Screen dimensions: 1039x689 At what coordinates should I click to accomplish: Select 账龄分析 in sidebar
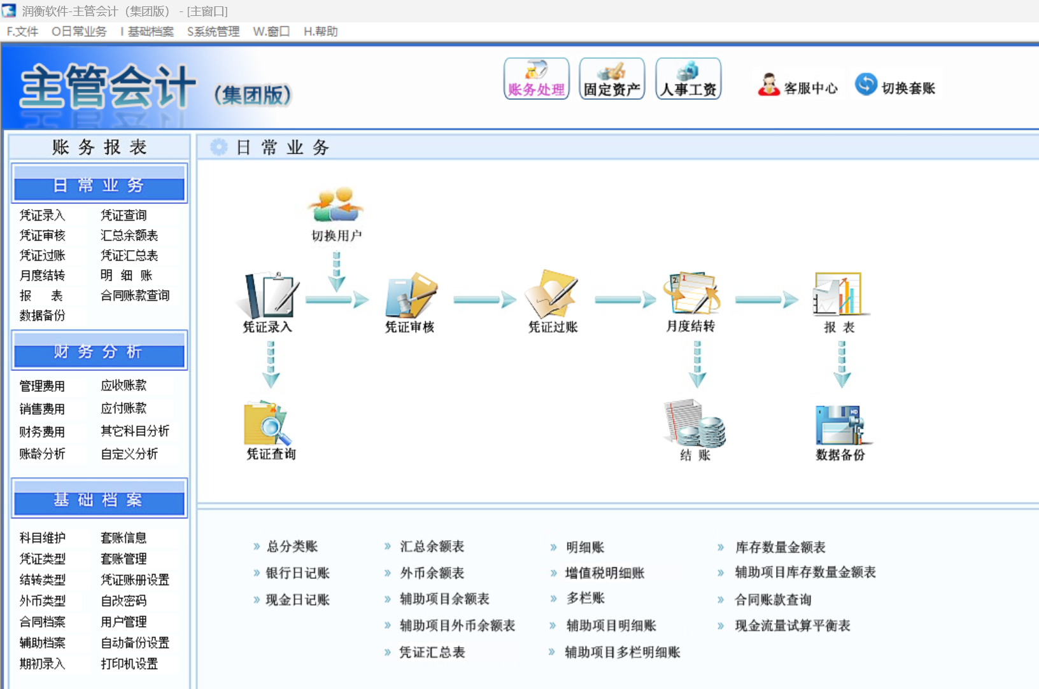coord(42,454)
